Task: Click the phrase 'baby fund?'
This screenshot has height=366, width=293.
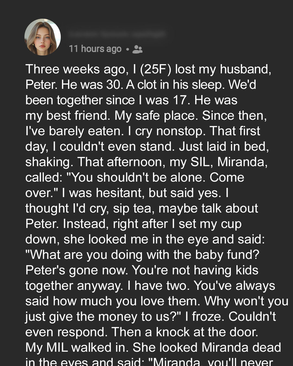Action: pos(227,255)
